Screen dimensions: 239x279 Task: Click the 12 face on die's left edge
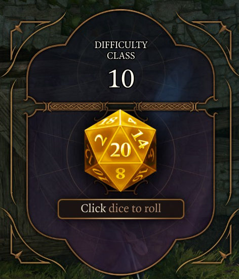tap(89, 154)
